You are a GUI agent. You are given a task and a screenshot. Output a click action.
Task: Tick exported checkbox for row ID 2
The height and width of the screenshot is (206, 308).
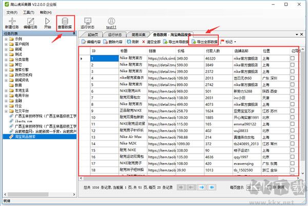(293, 65)
